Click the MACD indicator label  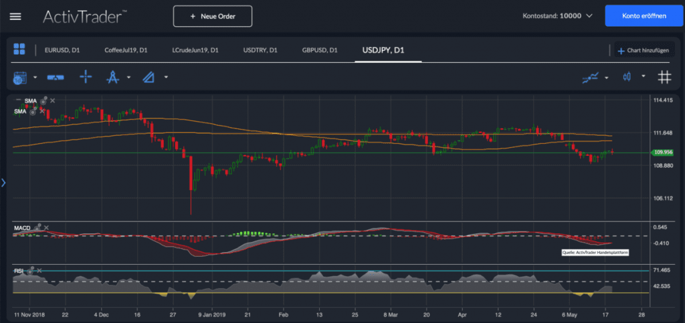(22, 228)
